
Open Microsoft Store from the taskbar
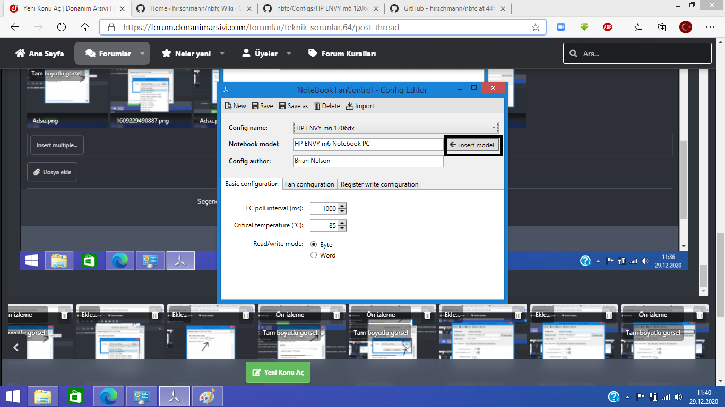(x=75, y=396)
